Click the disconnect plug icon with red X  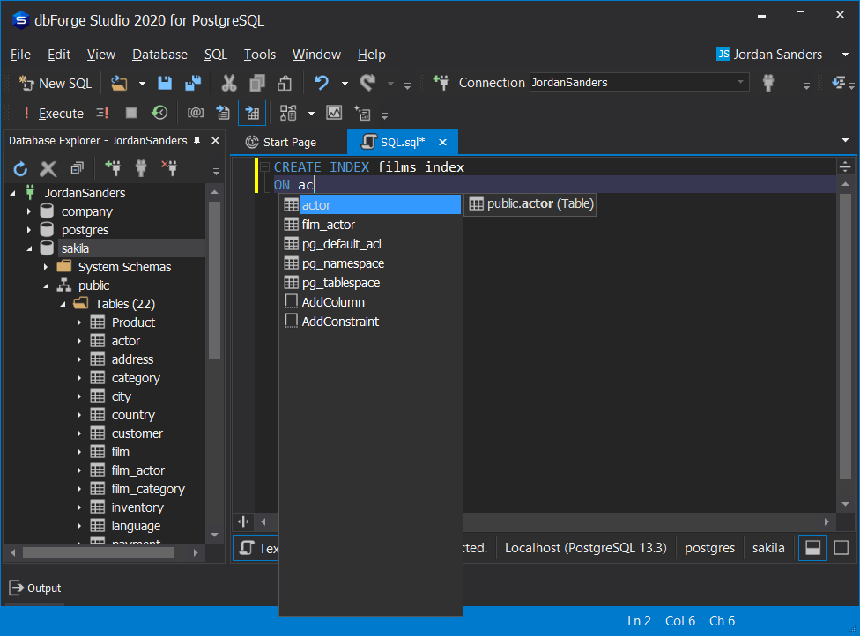169,167
